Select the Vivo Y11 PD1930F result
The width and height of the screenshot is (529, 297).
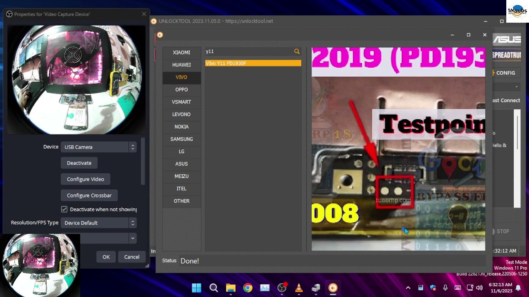[x=253, y=63]
